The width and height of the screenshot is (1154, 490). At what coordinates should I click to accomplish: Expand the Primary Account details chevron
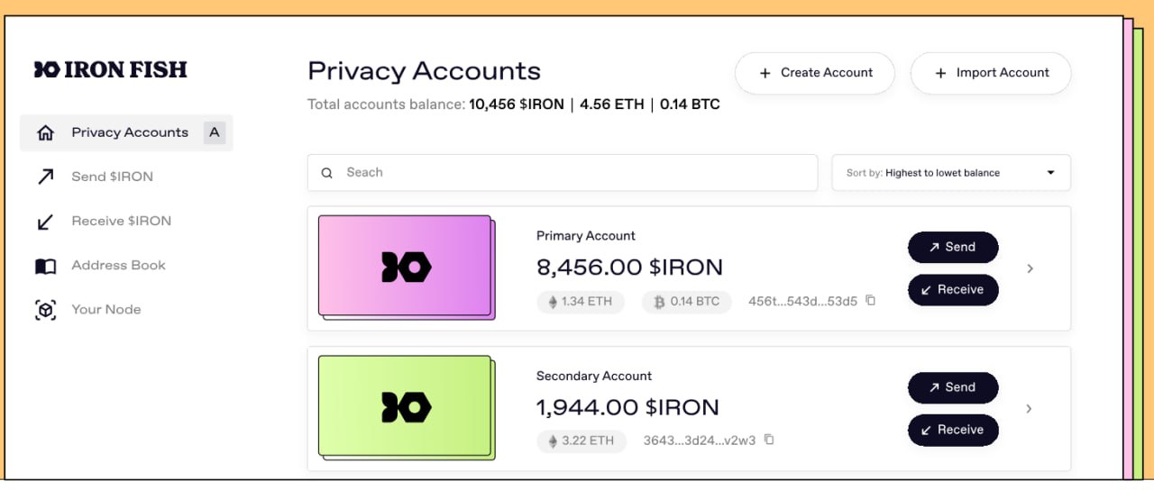(1030, 268)
